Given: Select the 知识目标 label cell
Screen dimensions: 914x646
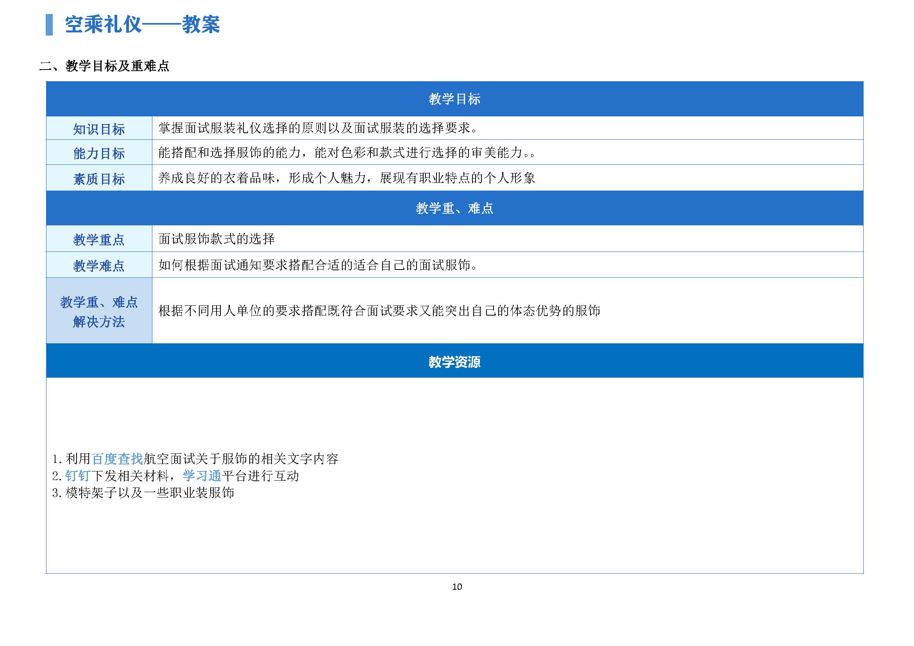Looking at the screenshot, I should (x=99, y=128).
